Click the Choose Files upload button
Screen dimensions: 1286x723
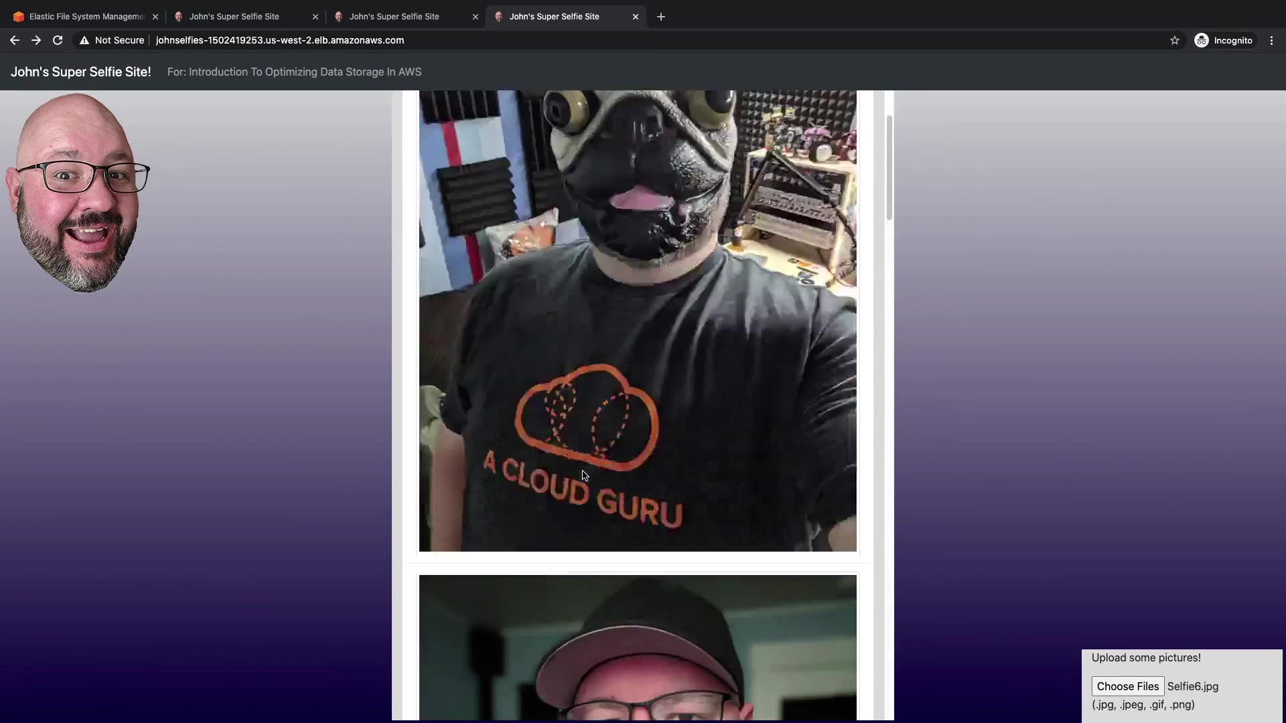(x=1127, y=686)
